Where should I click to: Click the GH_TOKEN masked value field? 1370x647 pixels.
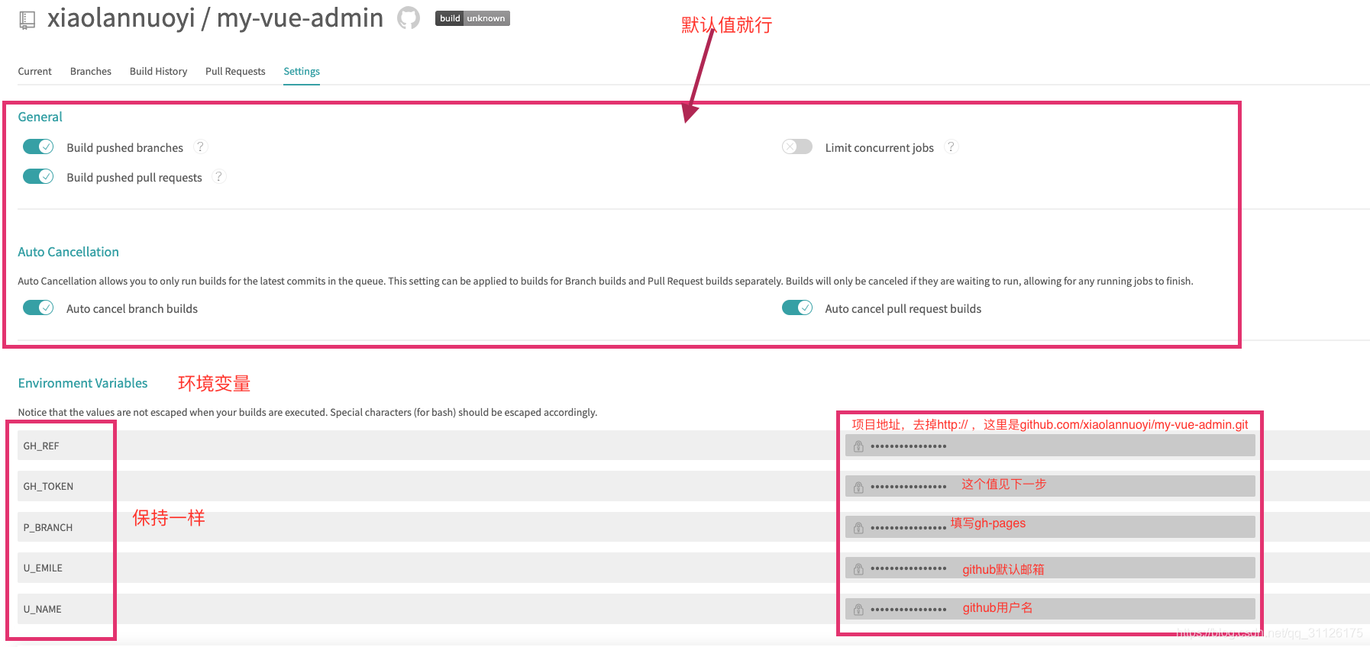pos(1050,486)
